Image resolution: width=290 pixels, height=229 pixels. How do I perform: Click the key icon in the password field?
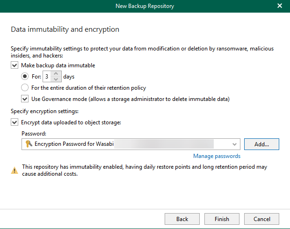29,144
